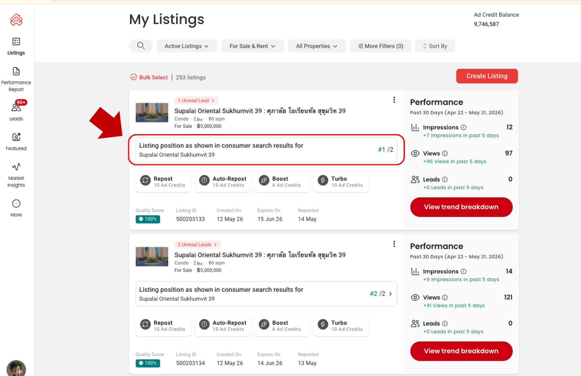The image size is (581, 376).
Task: Open Listings in the sidebar
Action: [16, 46]
